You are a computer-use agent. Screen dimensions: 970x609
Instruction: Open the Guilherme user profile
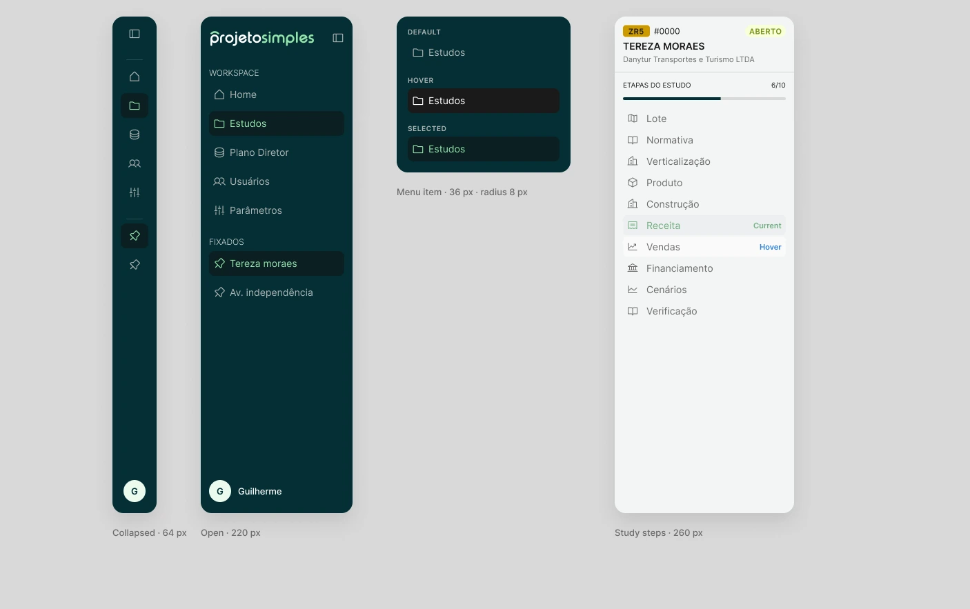[246, 491]
